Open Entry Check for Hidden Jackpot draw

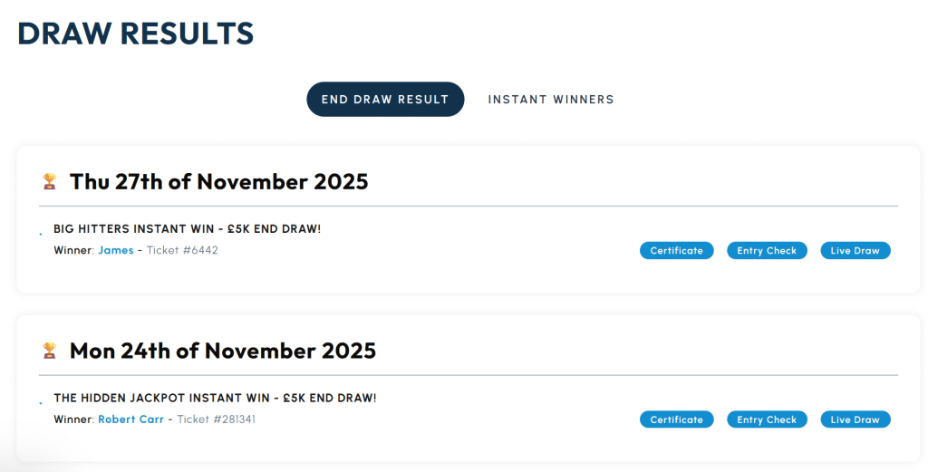[767, 419]
